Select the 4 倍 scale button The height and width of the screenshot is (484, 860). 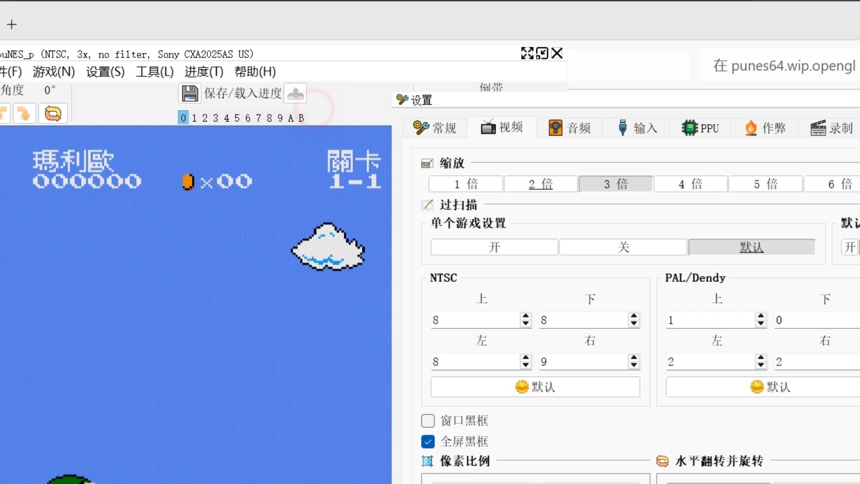click(x=690, y=184)
